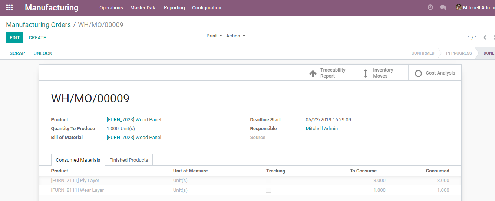Open the Master Data menu
The width and height of the screenshot is (495, 201).
pos(143,7)
